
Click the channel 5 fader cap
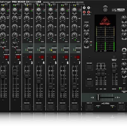click(x=50, y=86)
